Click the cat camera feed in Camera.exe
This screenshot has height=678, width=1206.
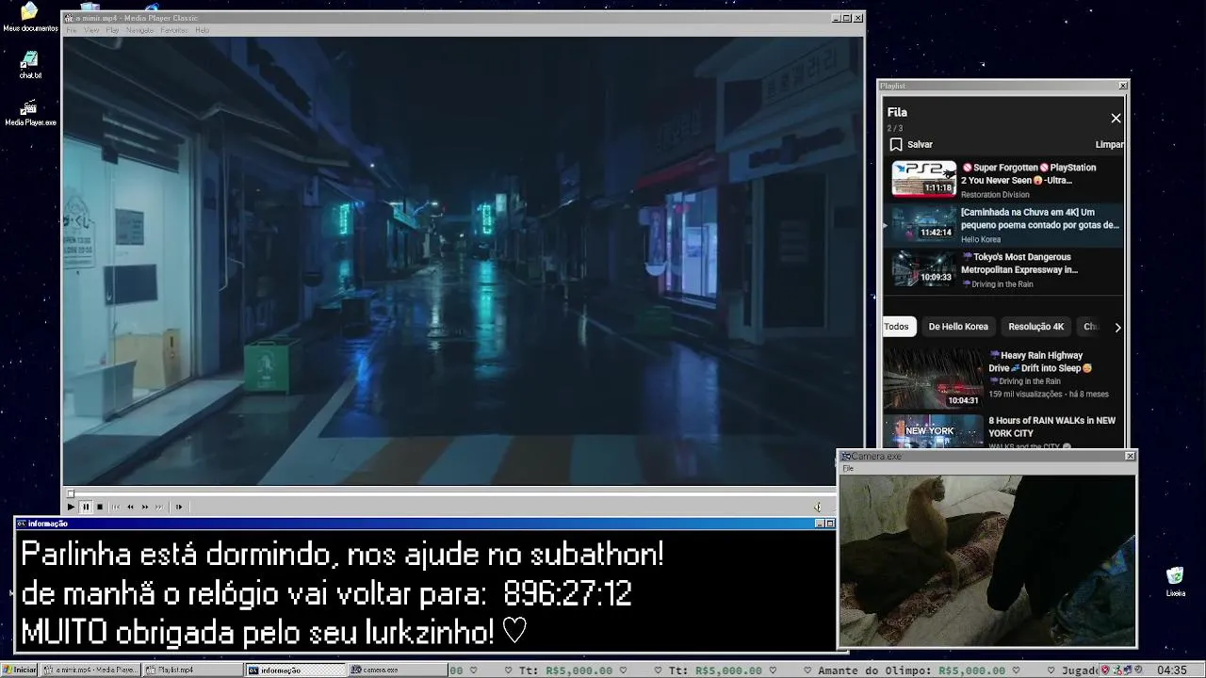tap(987, 560)
